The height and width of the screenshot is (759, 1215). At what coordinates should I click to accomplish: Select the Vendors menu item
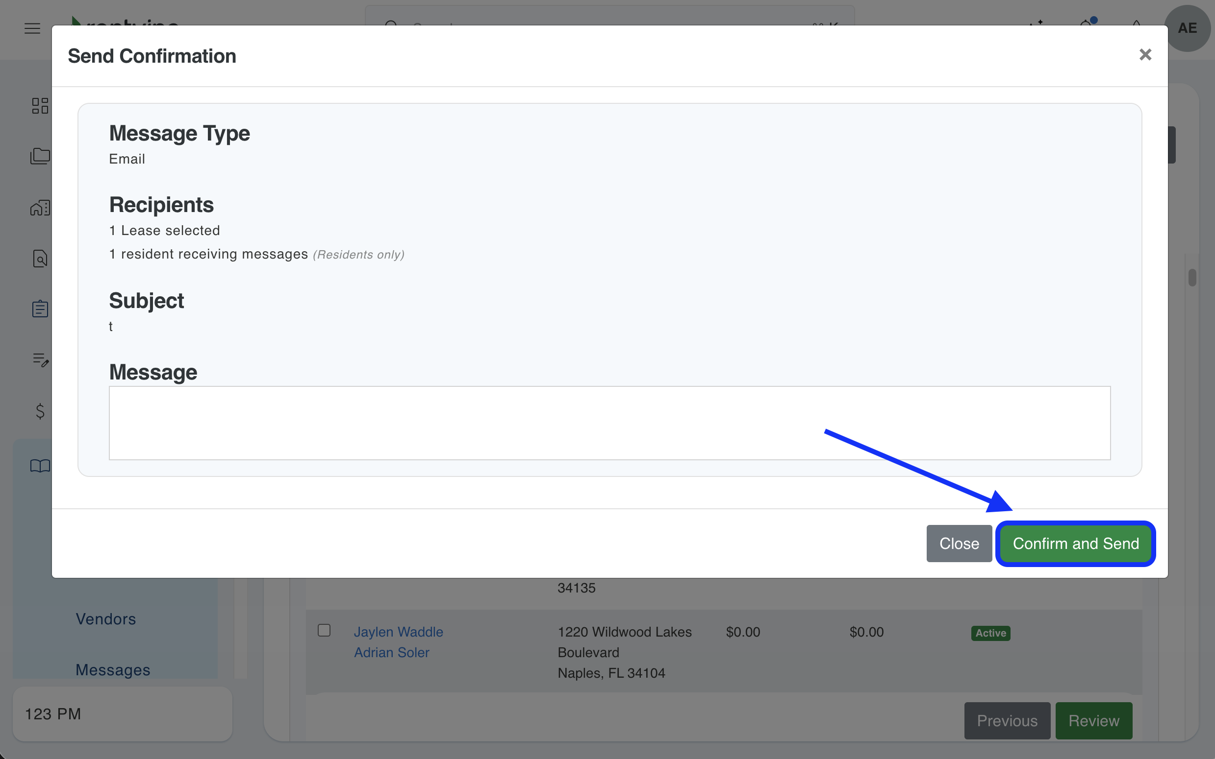pyautogui.click(x=105, y=619)
